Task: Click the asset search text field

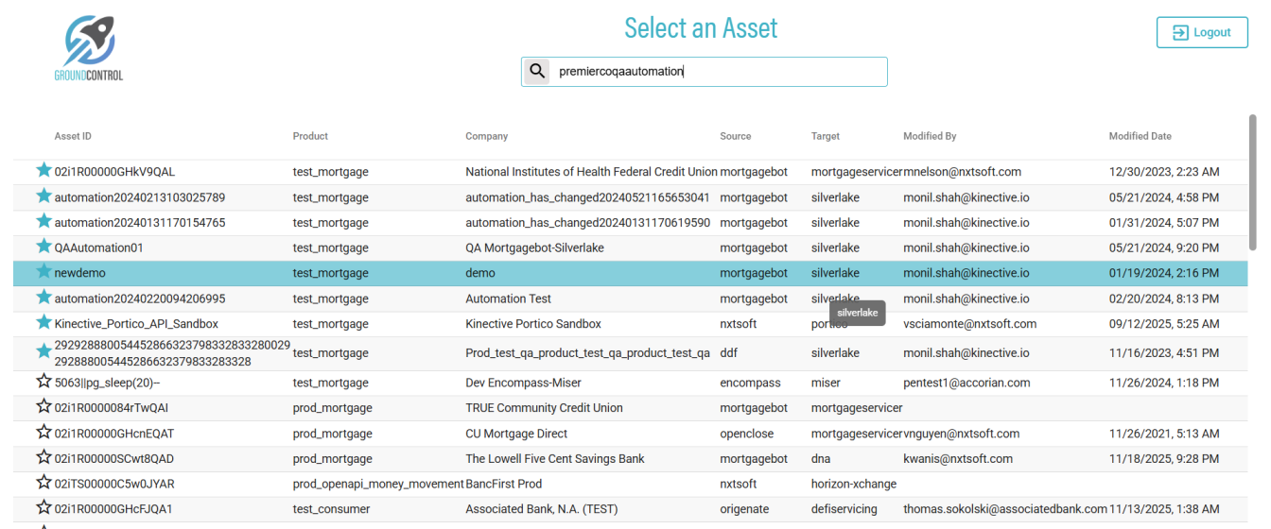Action: [x=717, y=71]
